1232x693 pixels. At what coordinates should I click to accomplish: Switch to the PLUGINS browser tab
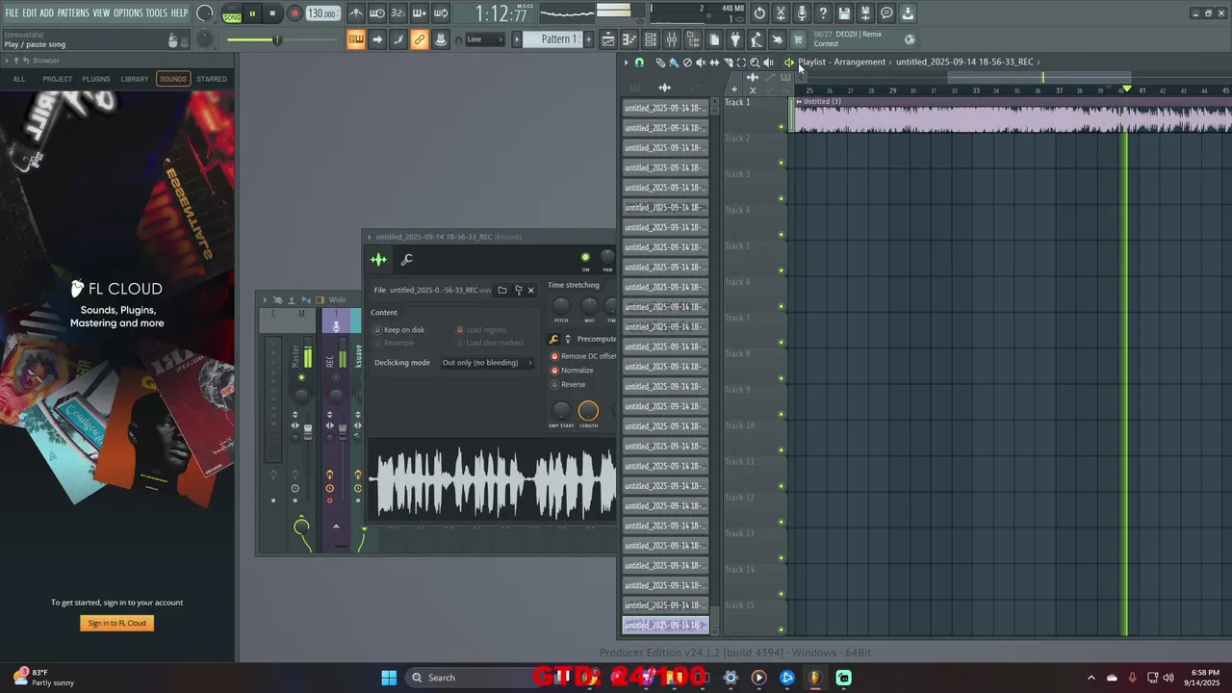[x=95, y=79]
